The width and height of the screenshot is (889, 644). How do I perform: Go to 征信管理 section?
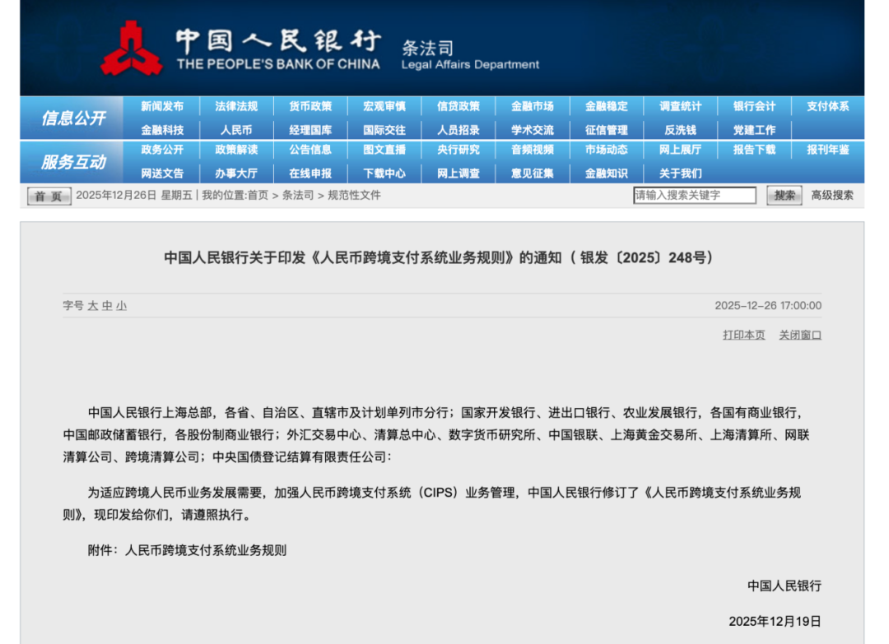pyautogui.click(x=606, y=130)
